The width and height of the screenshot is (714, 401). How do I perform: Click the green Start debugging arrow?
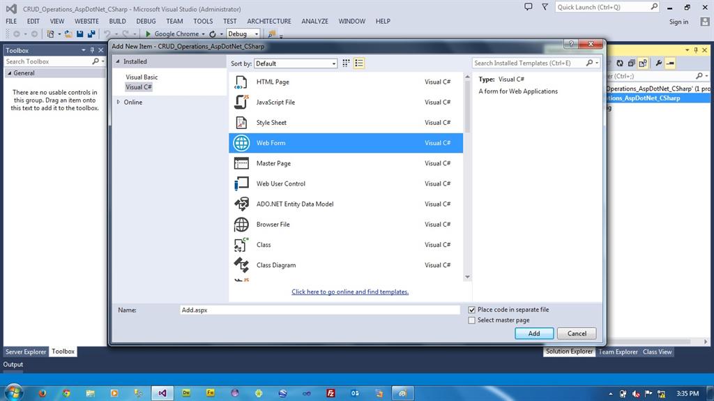coord(148,33)
